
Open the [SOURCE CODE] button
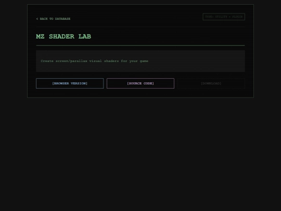[x=140, y=83]
